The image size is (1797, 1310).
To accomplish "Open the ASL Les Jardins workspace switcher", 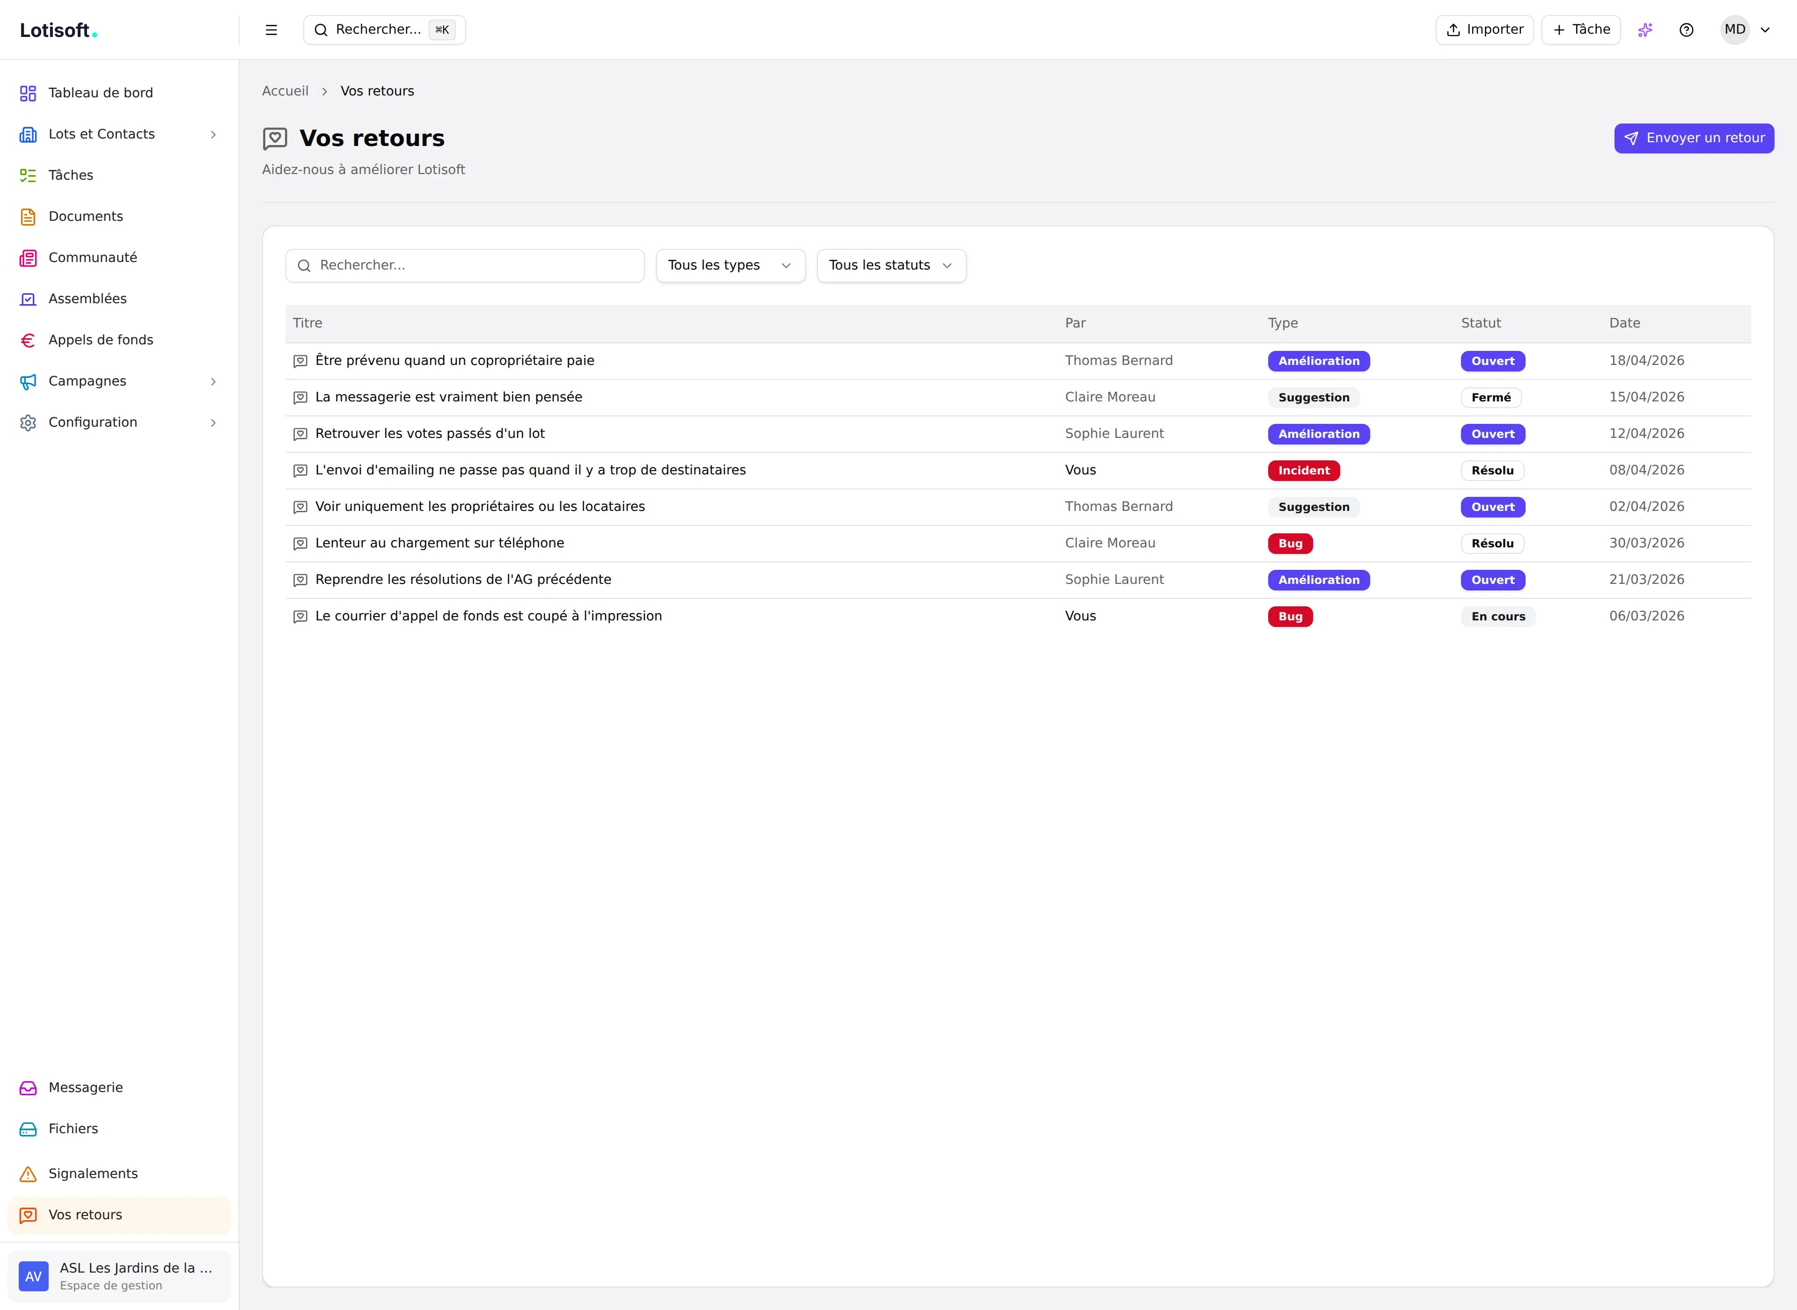I will (x=119, y=1277).
